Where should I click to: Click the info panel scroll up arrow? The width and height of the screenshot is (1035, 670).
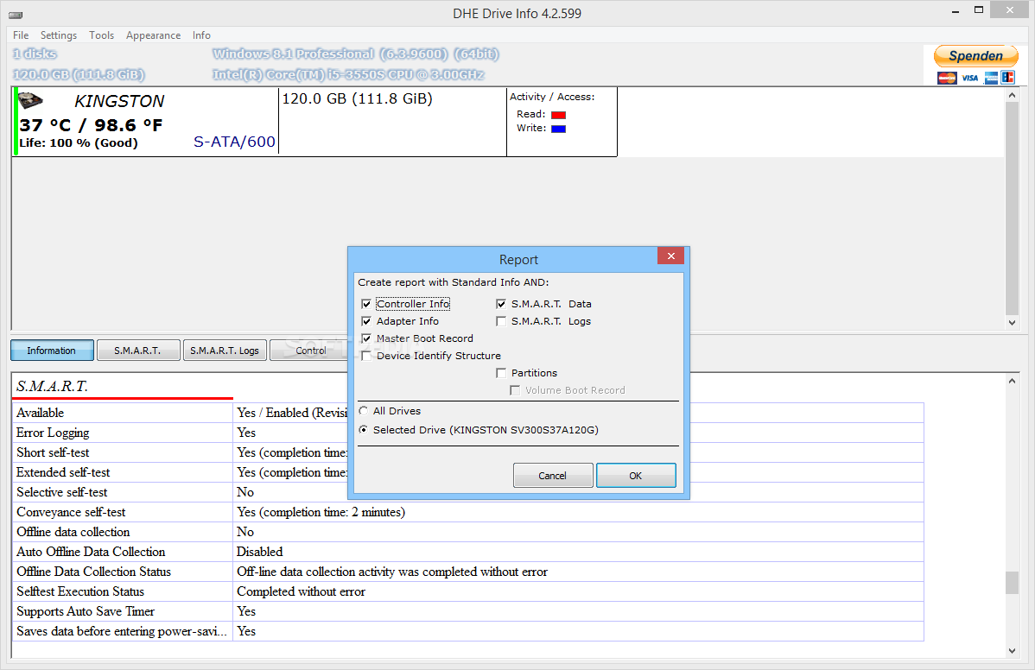(1012, 381)
